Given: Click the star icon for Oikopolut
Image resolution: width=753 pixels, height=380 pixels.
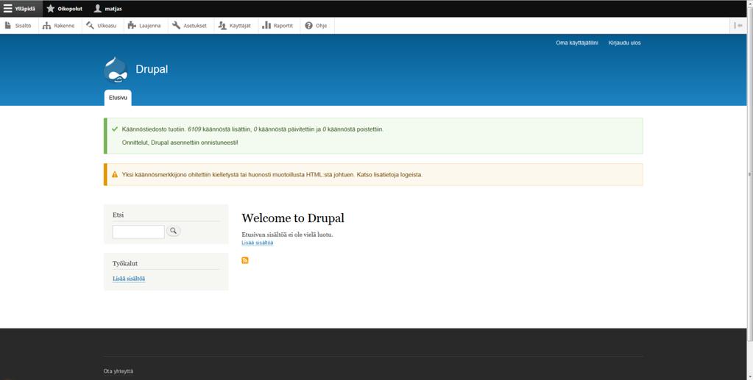Looking at the screenshot, I should (51, 9).
